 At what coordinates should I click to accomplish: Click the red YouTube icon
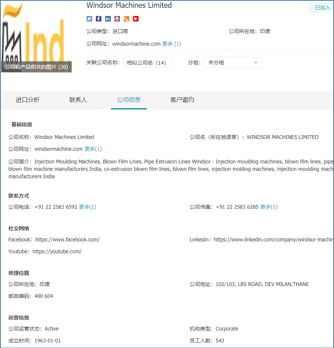136,19
